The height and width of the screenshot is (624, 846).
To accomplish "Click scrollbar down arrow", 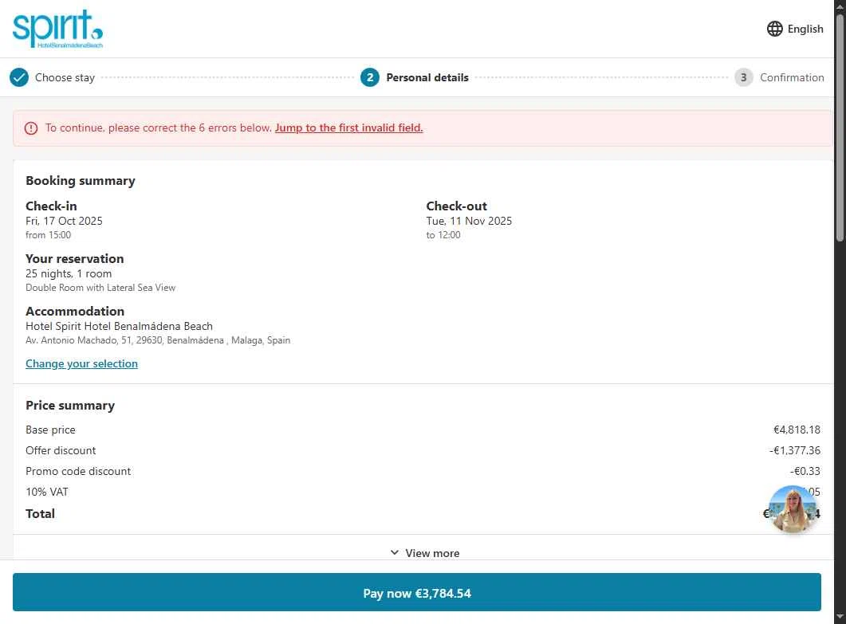I will [x=840, y=617].
